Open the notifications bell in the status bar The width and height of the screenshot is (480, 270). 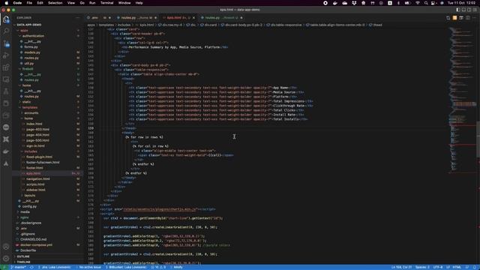(475, 267)
